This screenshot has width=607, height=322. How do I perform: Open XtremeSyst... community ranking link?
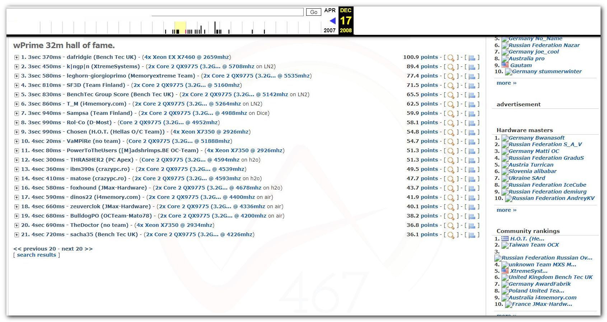(x=529, y=271)
